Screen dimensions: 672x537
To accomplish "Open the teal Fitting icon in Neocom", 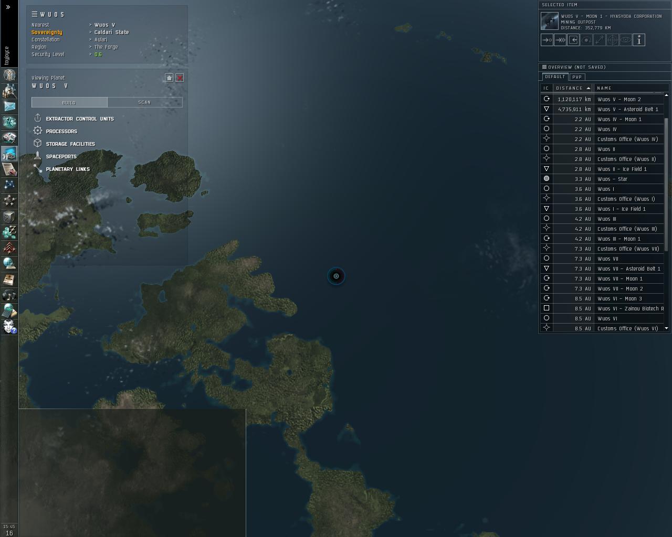I will (x=9, y=122).
